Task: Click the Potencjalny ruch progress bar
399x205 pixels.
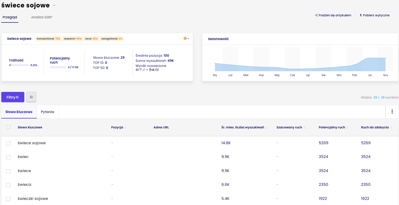Action: click(58, 67)
